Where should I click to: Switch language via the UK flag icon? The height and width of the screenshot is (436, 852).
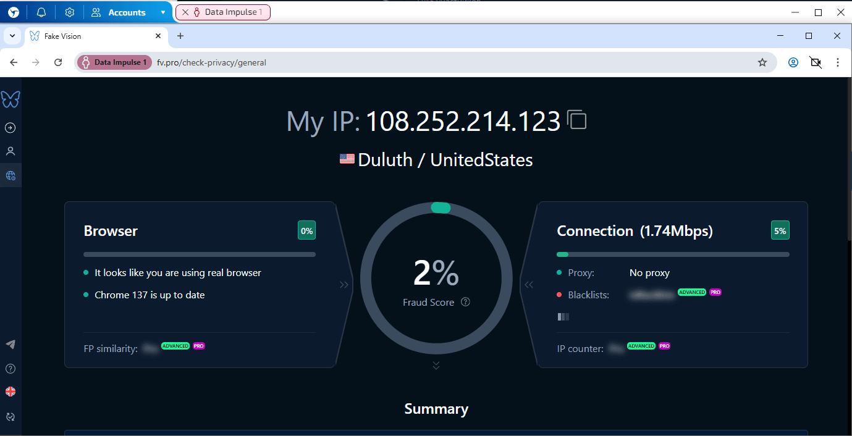(11, 392)
